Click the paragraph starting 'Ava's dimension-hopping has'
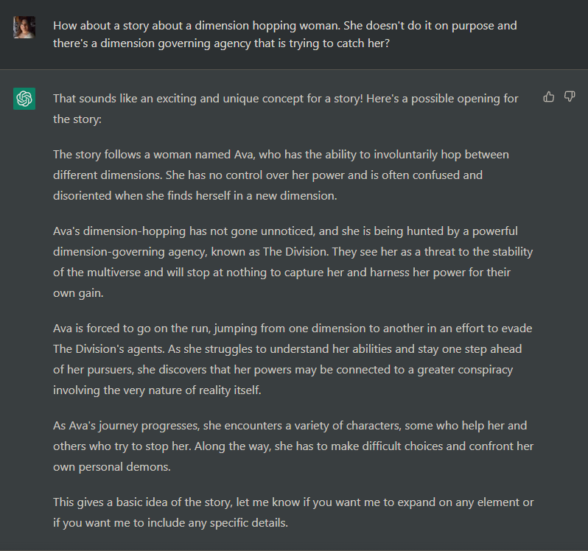The width and height of the screenshot is (588, 551). tap(293, 262)
